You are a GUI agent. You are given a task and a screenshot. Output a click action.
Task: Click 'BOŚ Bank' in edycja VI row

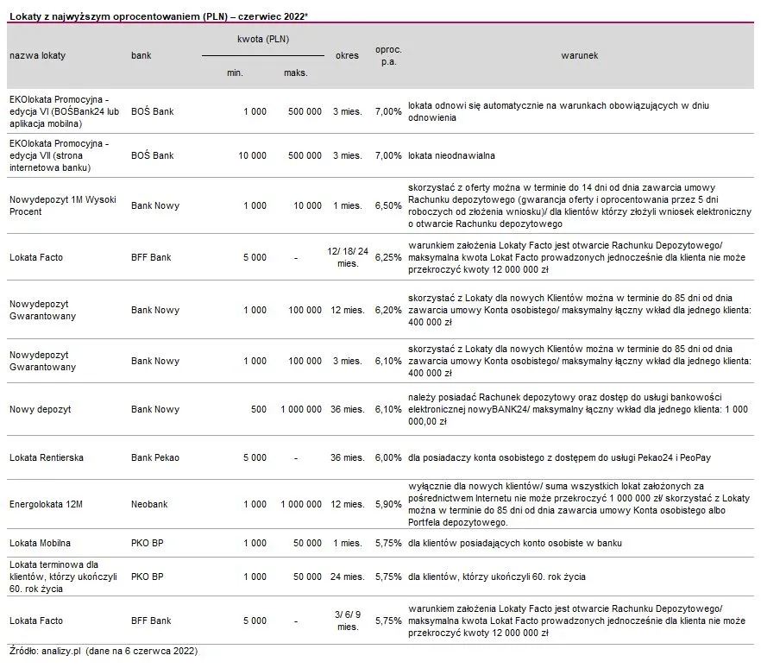click(x=153, y=111)
